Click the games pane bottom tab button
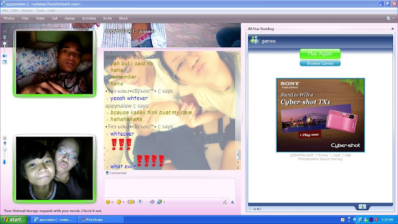This screenshot has height=224, width=398. (x=362, y=207)
